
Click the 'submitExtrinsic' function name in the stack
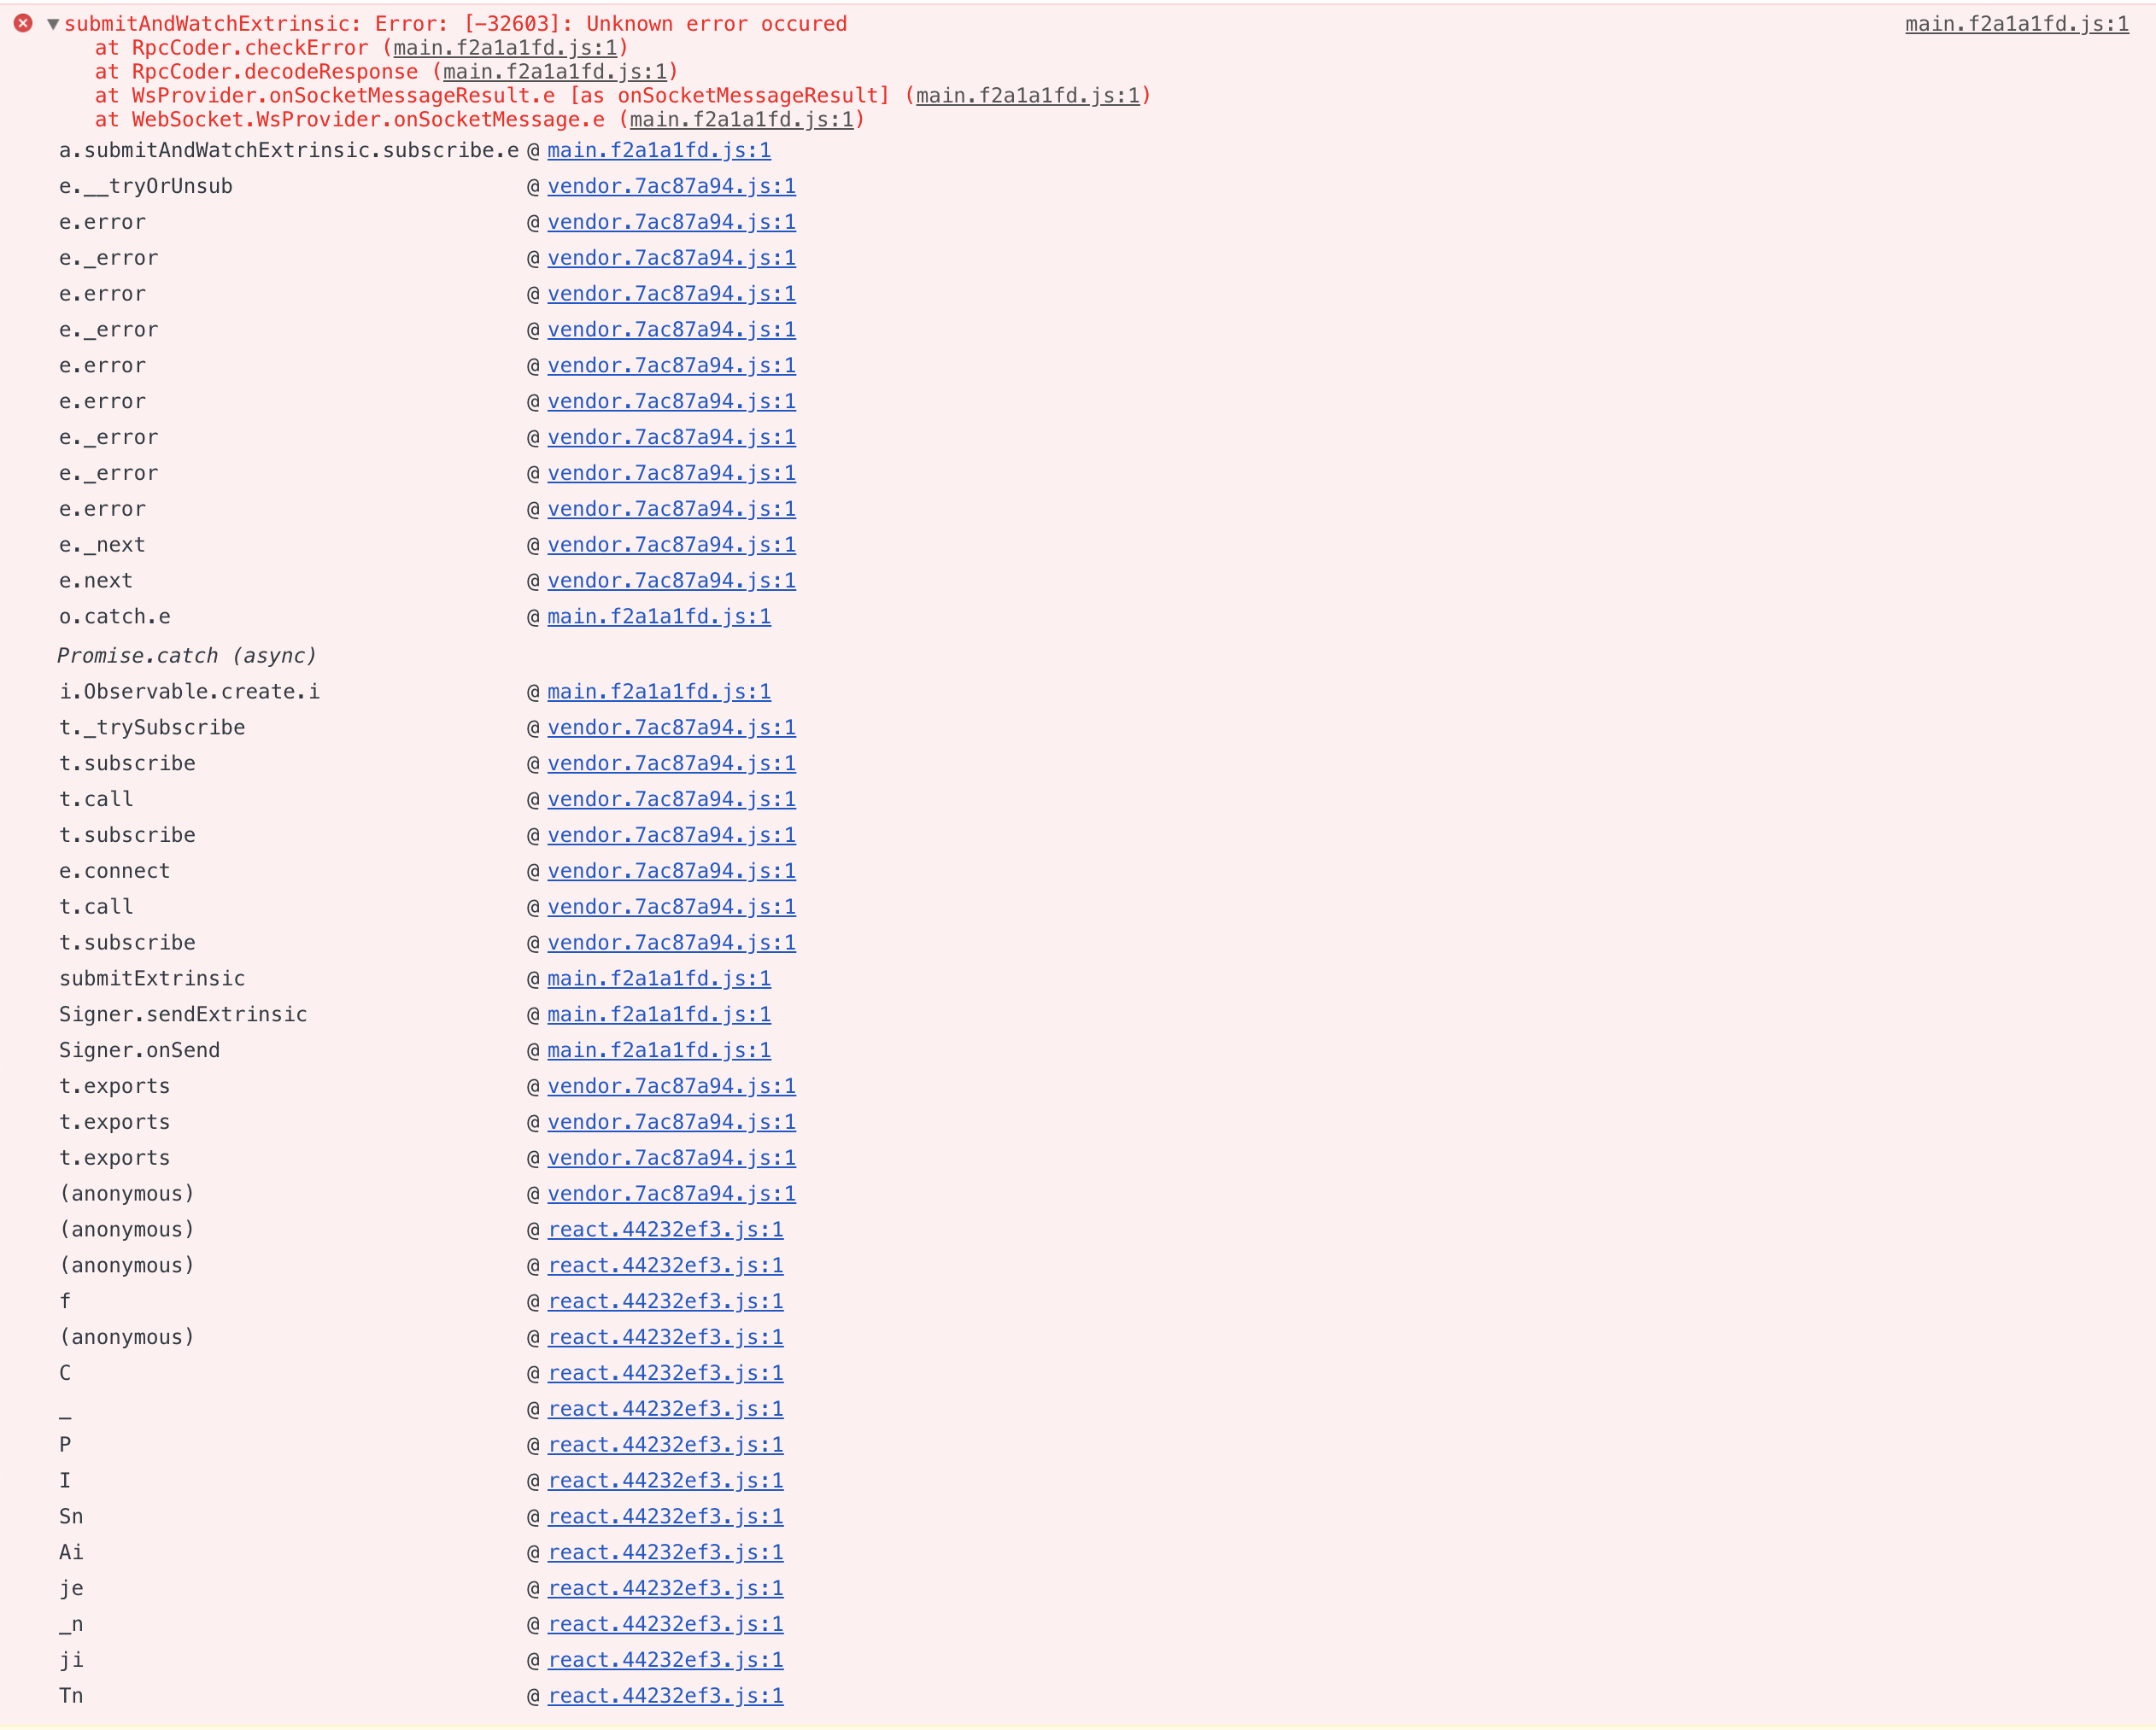[152, 979]
